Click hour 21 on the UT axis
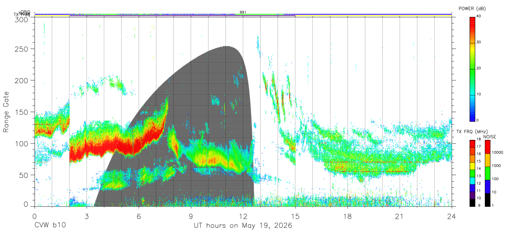The height and width of the screenshot is (234, 508). 399,216
